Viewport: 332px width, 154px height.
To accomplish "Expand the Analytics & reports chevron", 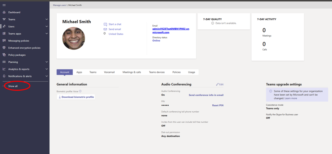I will tap(47, 69).
